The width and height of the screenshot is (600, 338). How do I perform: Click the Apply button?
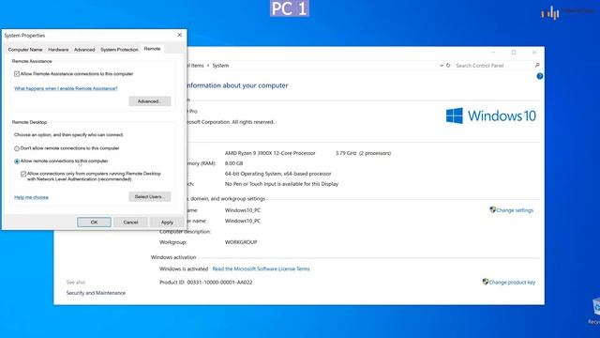(167, 223)
